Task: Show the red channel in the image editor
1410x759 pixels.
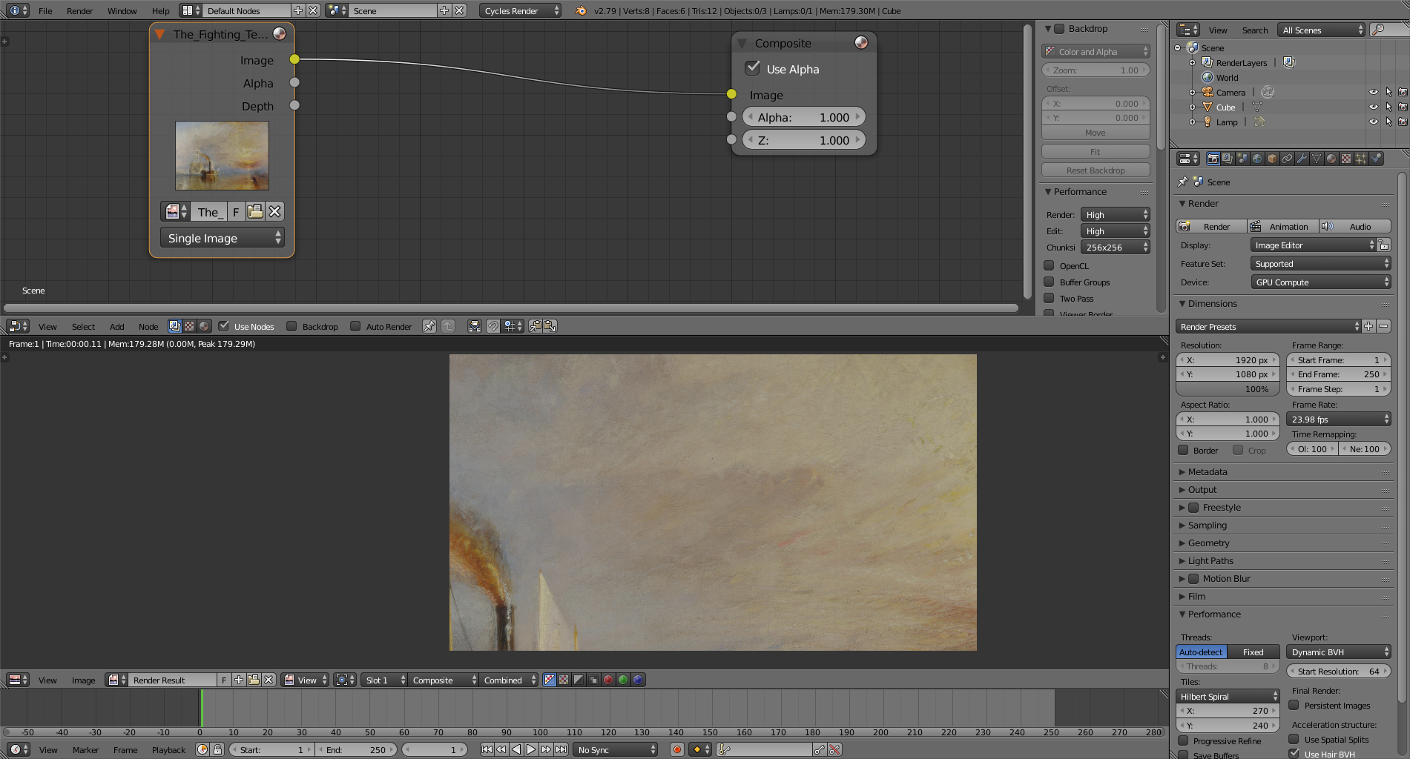Action: click(608, 680)
